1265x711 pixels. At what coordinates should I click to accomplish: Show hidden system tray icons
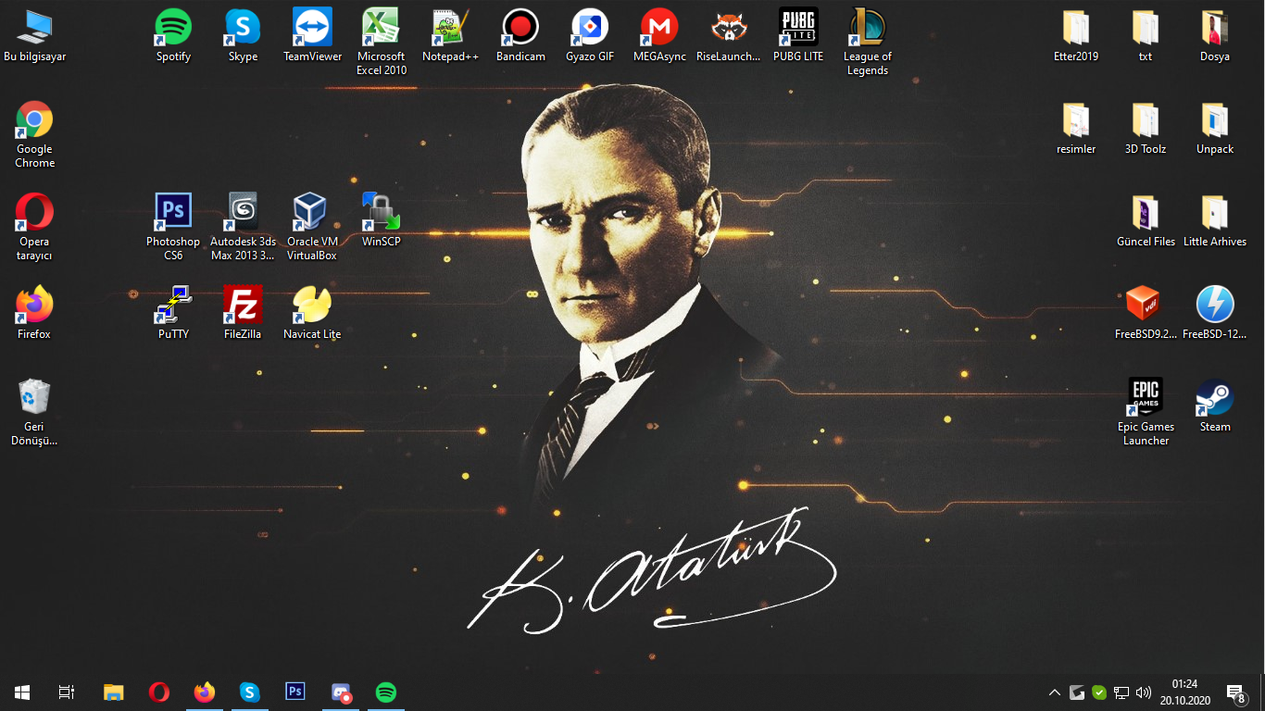(x=1054, y=692)
